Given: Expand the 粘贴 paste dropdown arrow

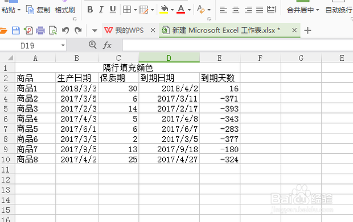Looking at the screenshot, I should point(19,10).
